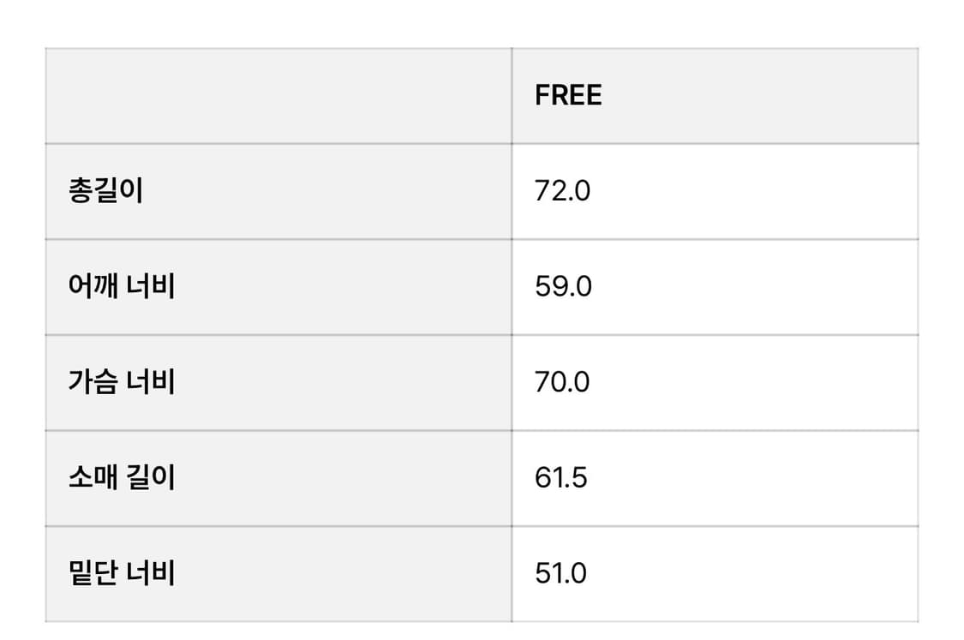Click 너비 in the 가슴 너비 label
964x640 pixels.
149,381
